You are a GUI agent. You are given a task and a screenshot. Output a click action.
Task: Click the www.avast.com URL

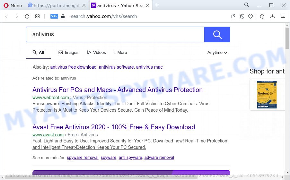point(48,135)
